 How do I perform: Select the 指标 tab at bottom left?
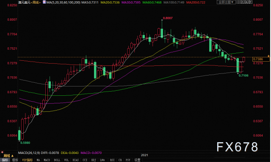pyautogui.click(x=5, y=160)
